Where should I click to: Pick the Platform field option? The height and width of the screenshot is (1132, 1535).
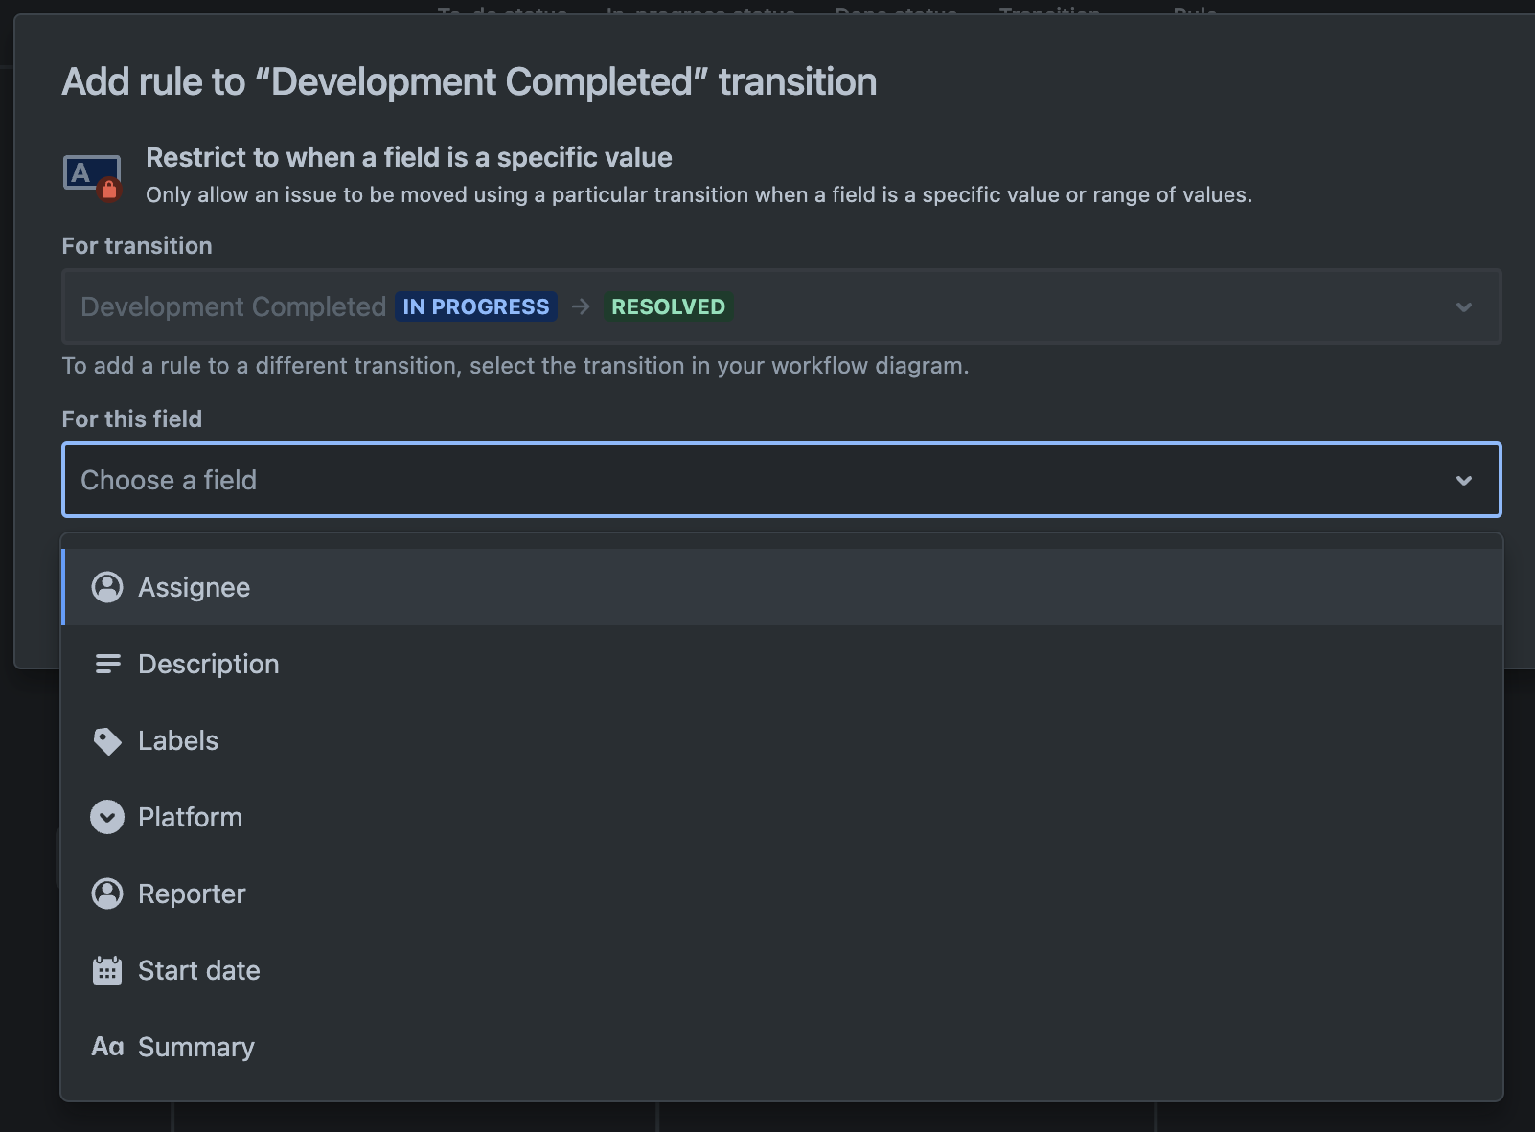[782, 817]
